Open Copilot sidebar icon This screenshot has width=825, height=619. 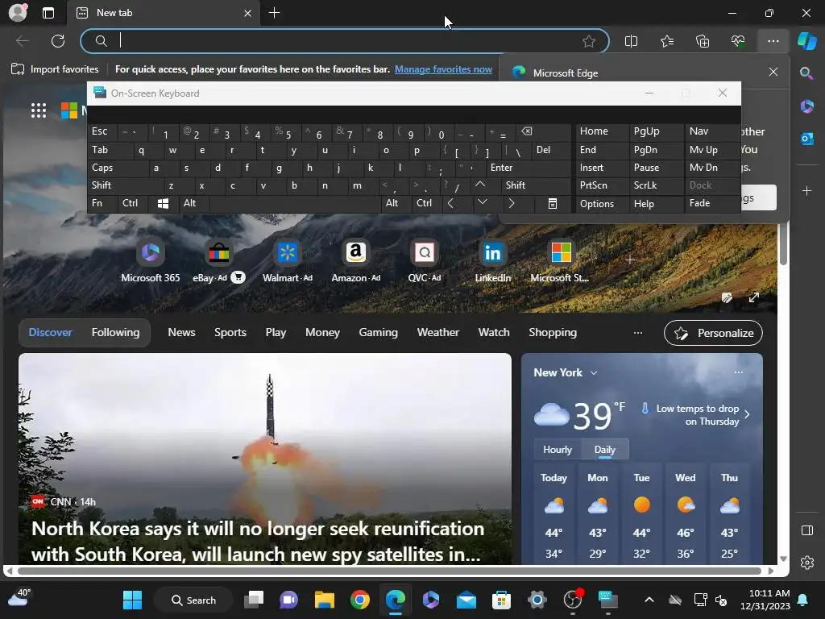click(806, 41)
